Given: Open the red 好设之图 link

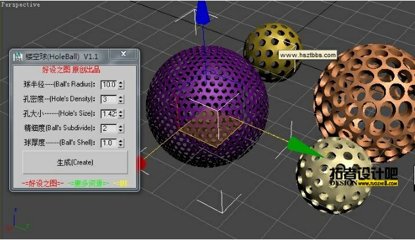Looking at the screenshot, I should click(43, 183).
